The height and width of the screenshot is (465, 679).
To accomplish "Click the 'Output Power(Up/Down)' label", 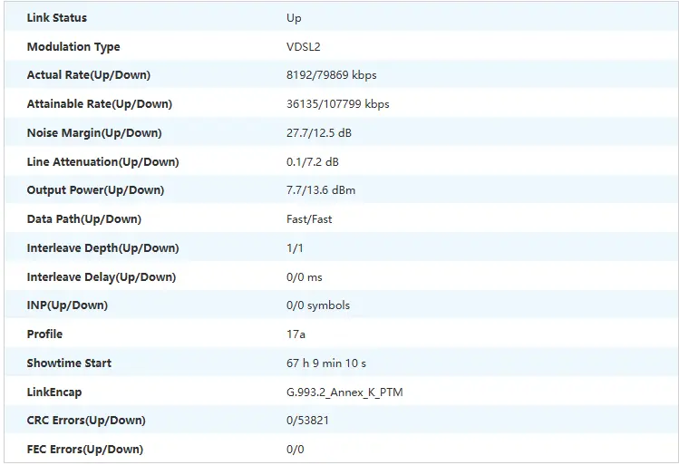I will click(95, 190).
